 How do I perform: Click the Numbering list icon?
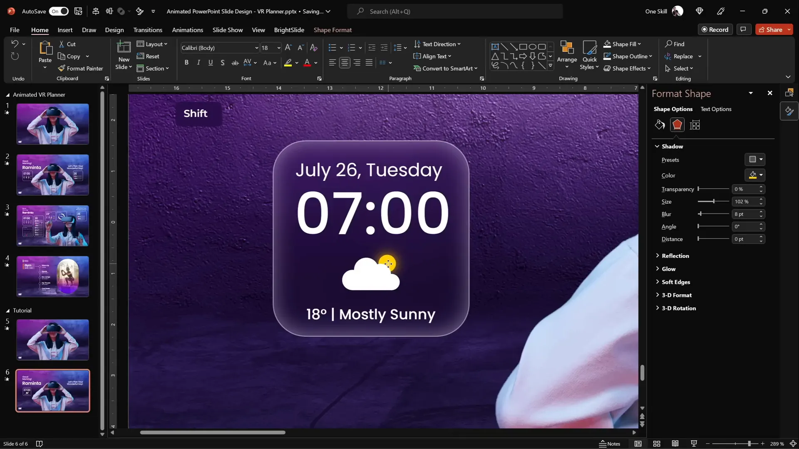click(x=351, y=48)
